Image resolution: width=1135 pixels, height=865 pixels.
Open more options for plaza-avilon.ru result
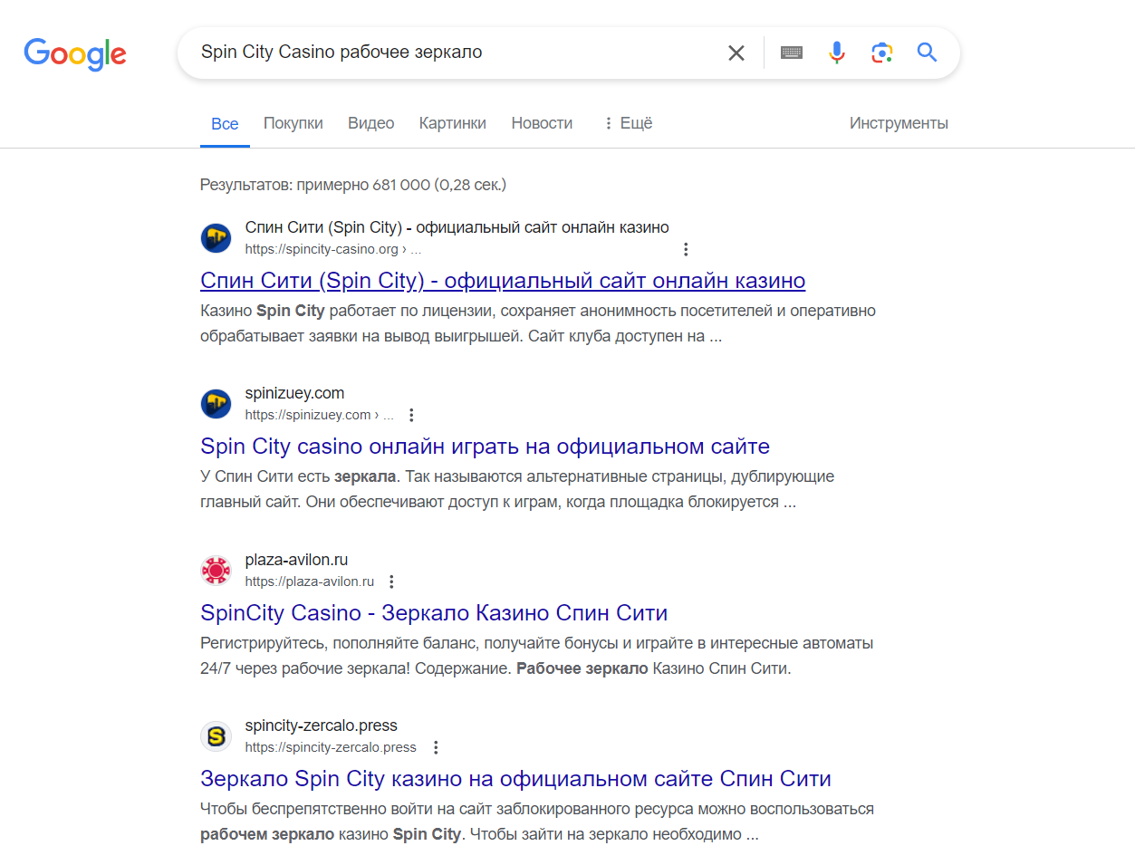pyautogui.click(x=391, y=581)
